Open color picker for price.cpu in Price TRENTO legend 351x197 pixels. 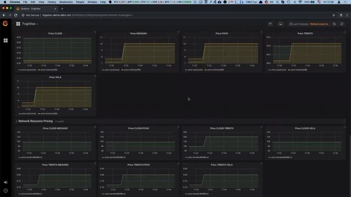tap(269, 69)
